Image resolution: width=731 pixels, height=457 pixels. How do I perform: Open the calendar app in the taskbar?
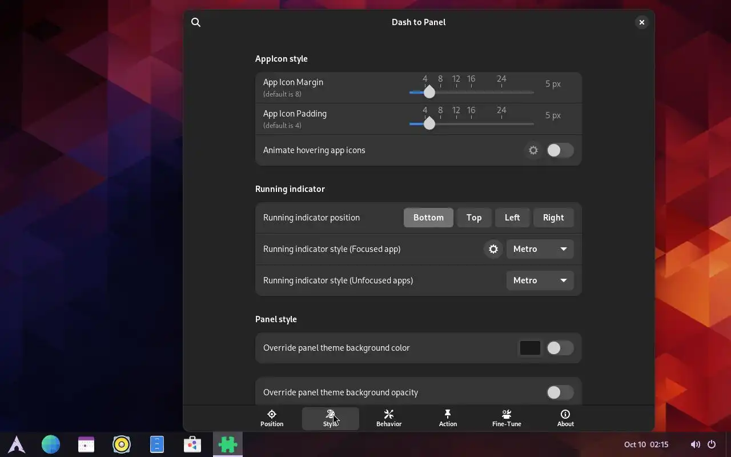(x=86, y=444)
